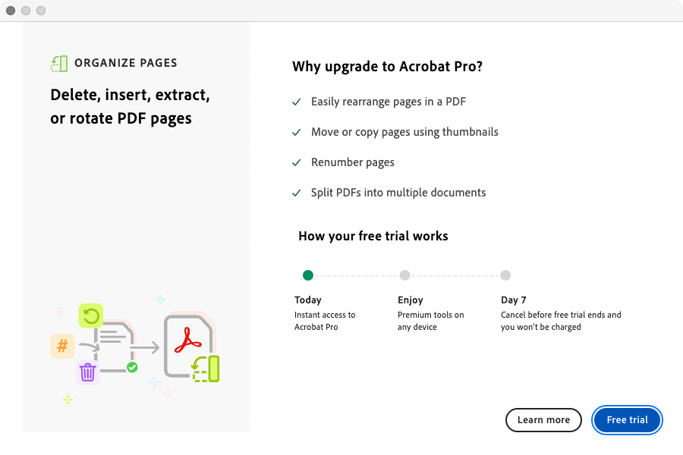683x455 pixels.
Task: Select the gray Day 7 timeline dot
Action: coord(505,275)
